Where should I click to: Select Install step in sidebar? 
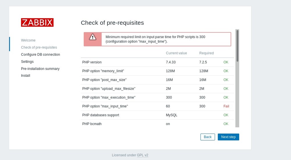click(x=26, y=76)
